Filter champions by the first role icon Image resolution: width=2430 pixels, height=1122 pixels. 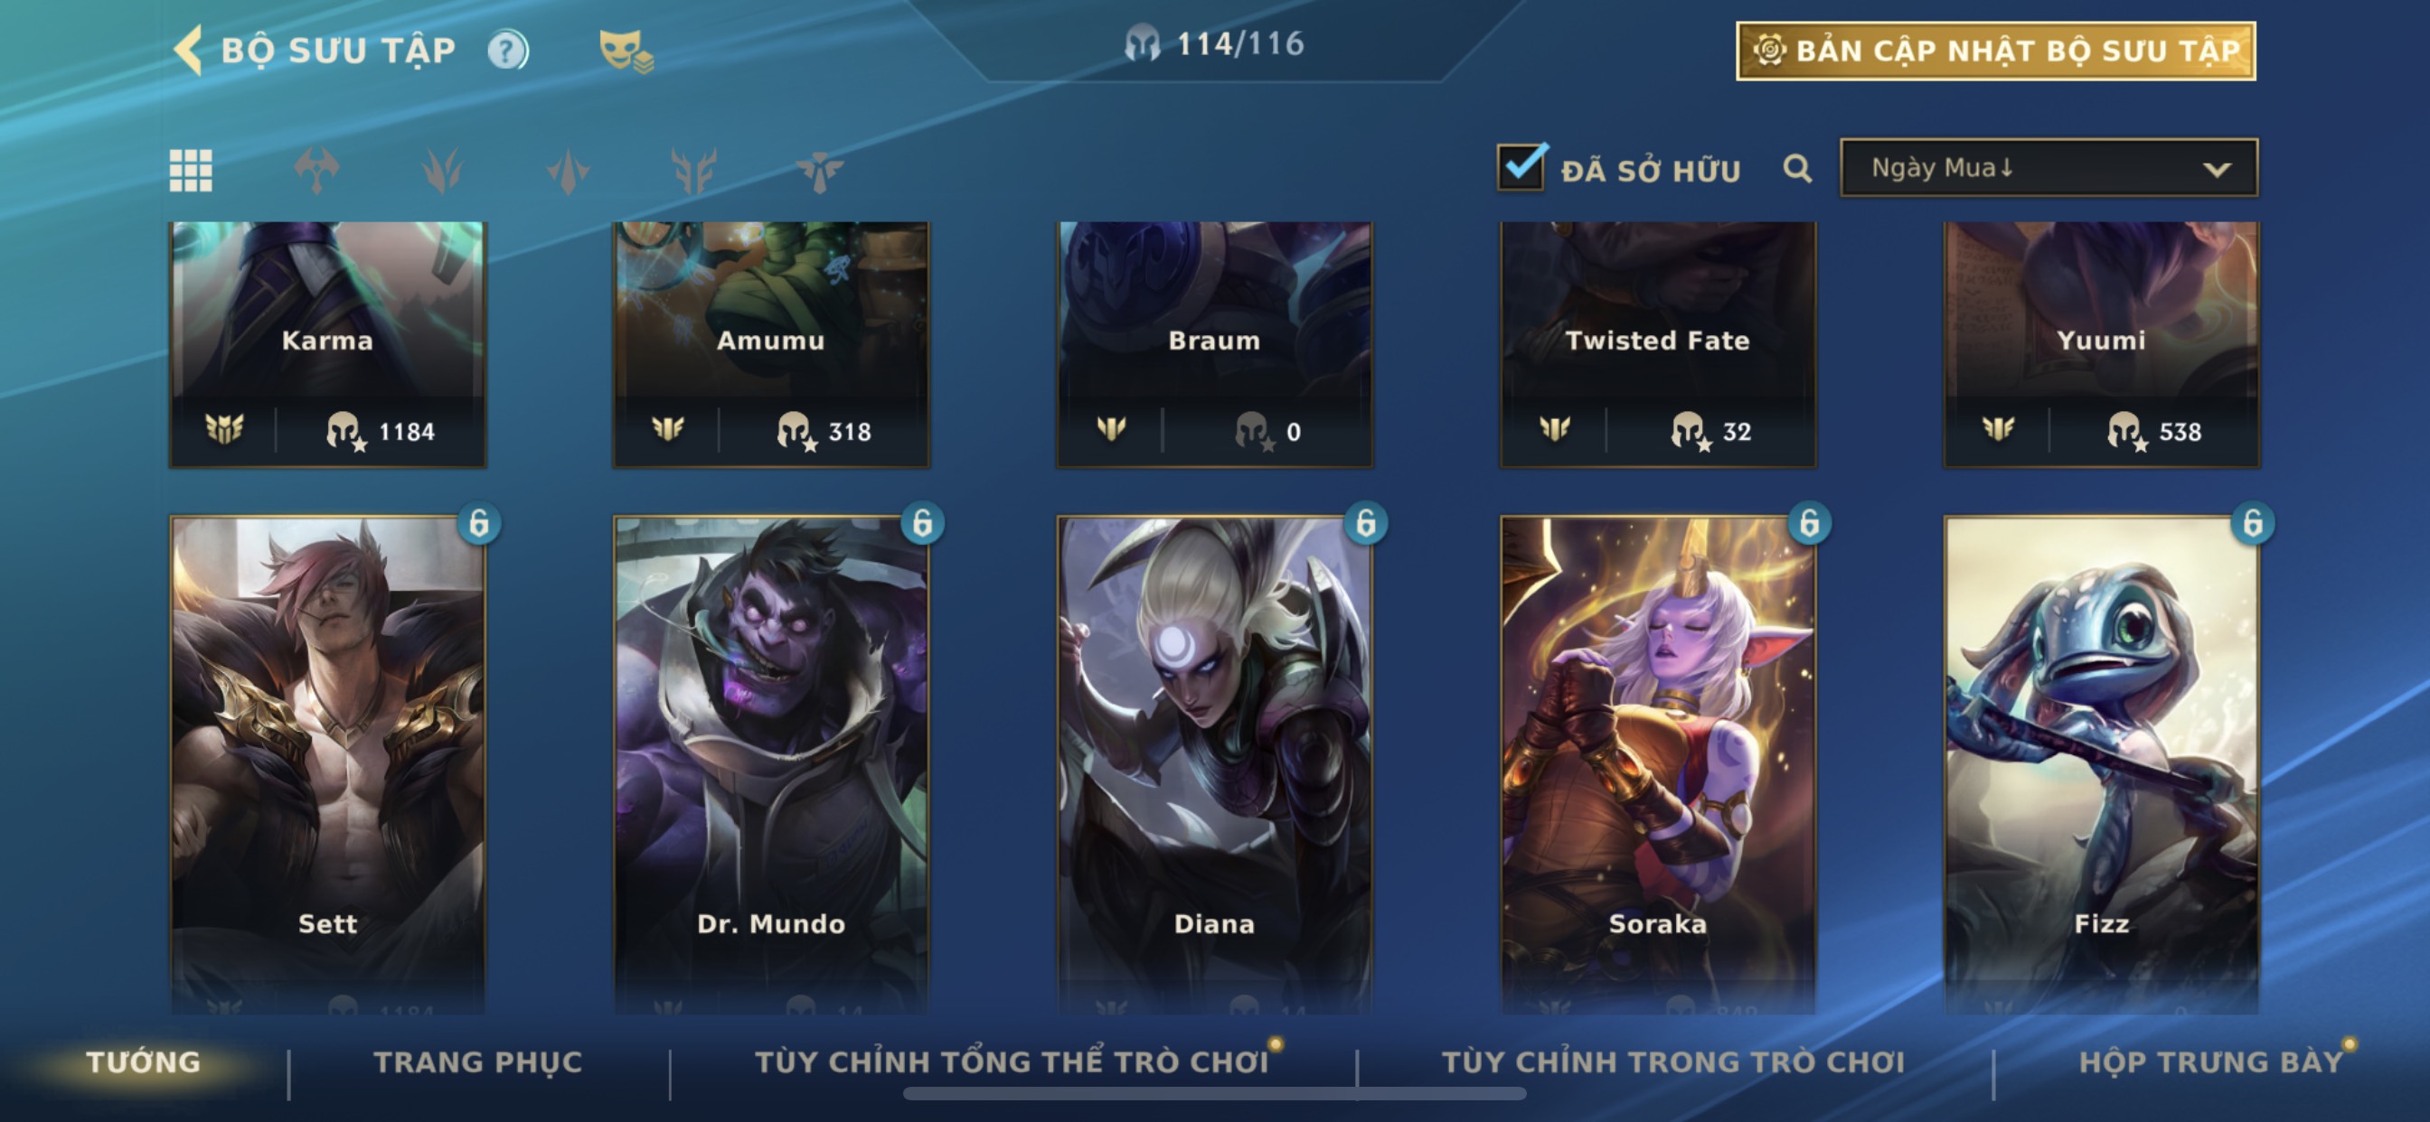317,171
